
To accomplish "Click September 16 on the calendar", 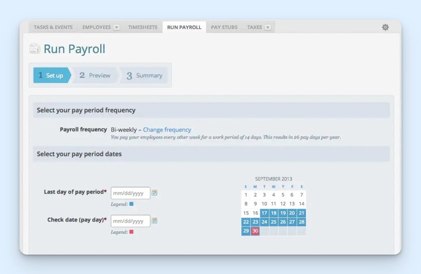I will tap(255, 213).
